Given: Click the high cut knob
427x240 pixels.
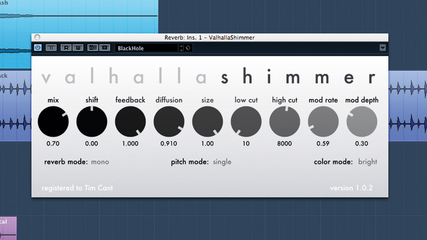Looking at the screenshot, I should [284, 122].
